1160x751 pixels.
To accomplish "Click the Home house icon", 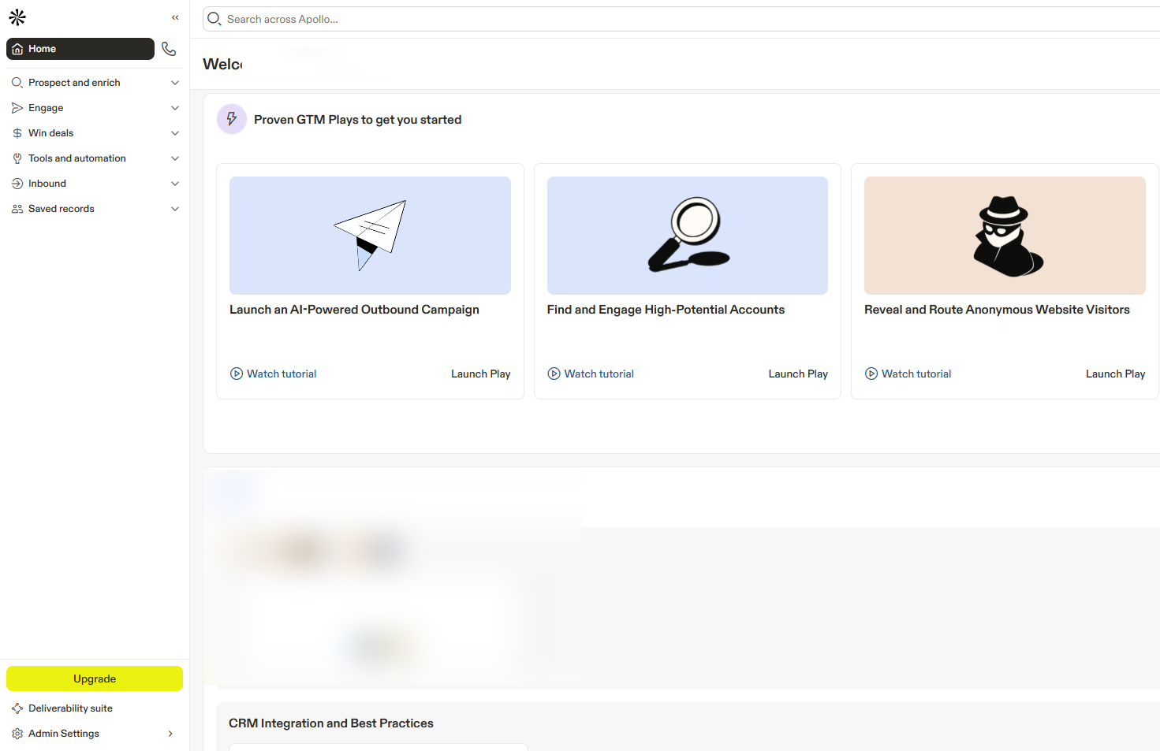I will pyautogui.click(x=17, y=49).
